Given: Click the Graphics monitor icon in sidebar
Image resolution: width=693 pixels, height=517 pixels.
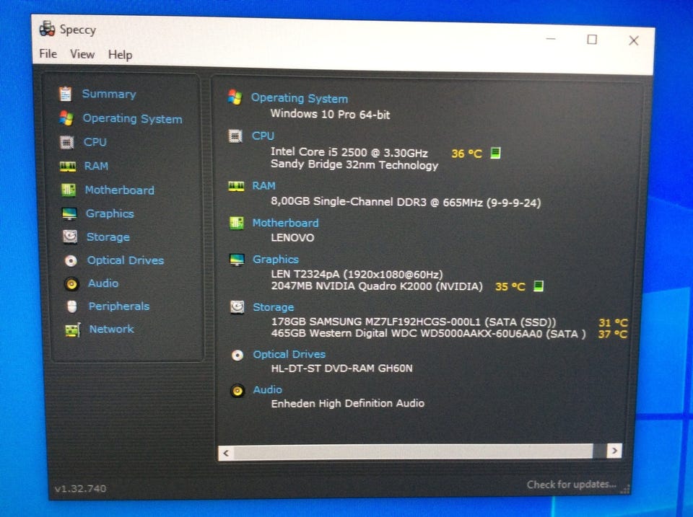Looking at the screenshot, I should [69, 213].
